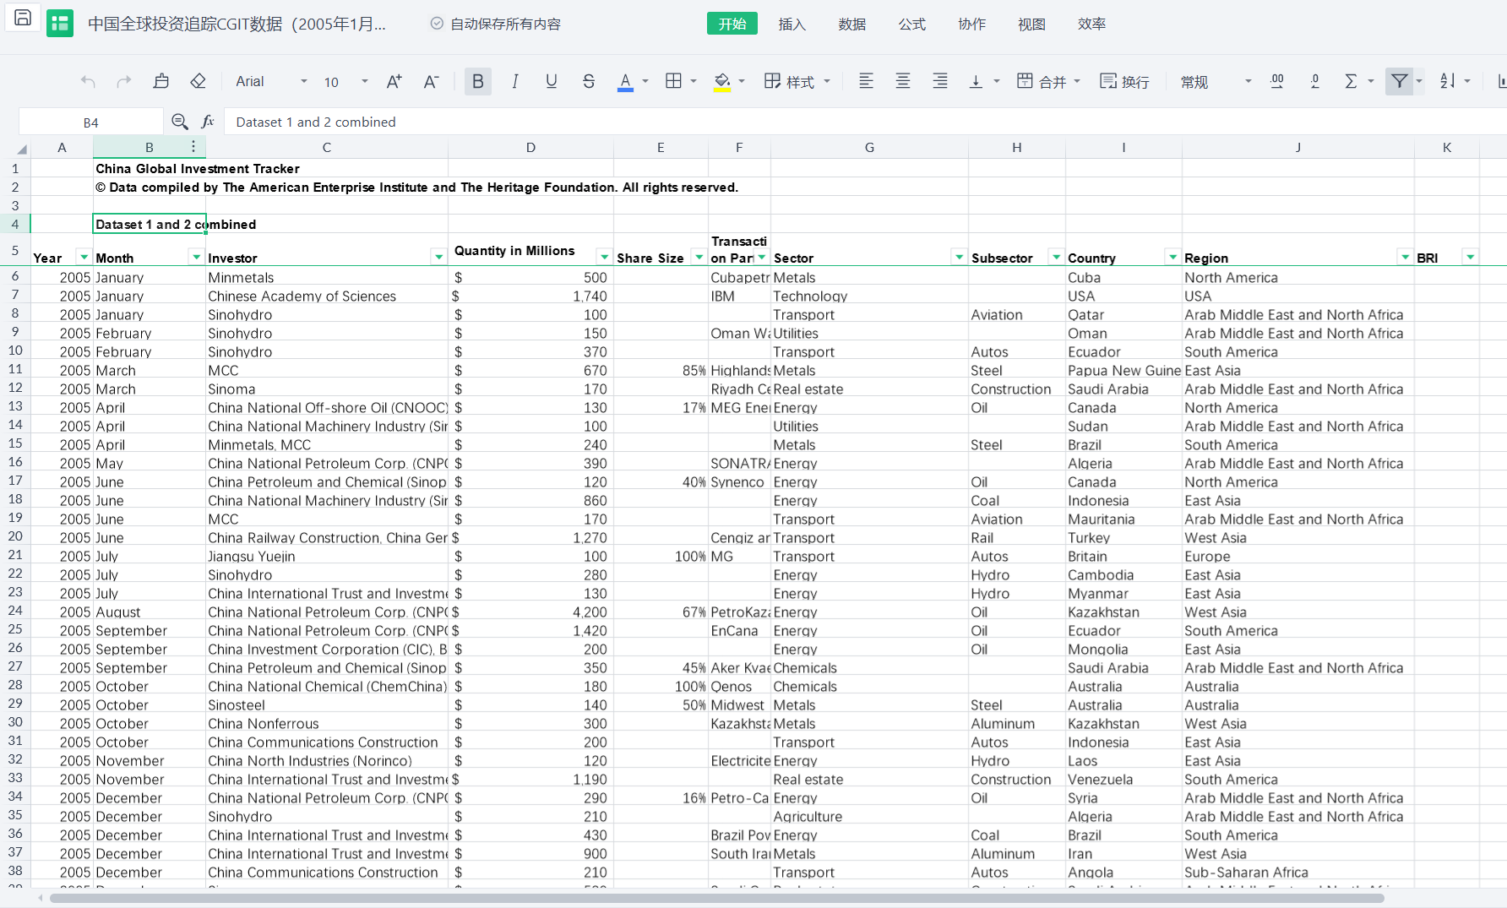Click the B4 cell name box
Viewport: 1507px width, 908px height.
point(91,122)
